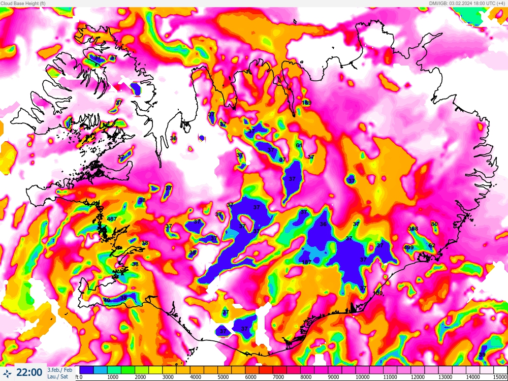Image resolution: width=508 pixels, height=381 pixels.
Task: Click the '189' cloud base value on map
Action: tap(306, 103)
